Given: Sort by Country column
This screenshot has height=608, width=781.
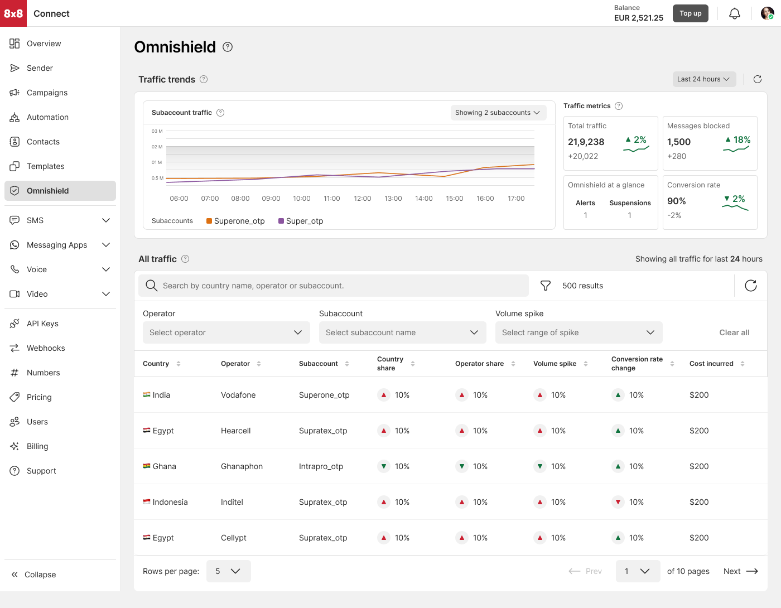Looking at the screenshot, I should tap(179, 364).
